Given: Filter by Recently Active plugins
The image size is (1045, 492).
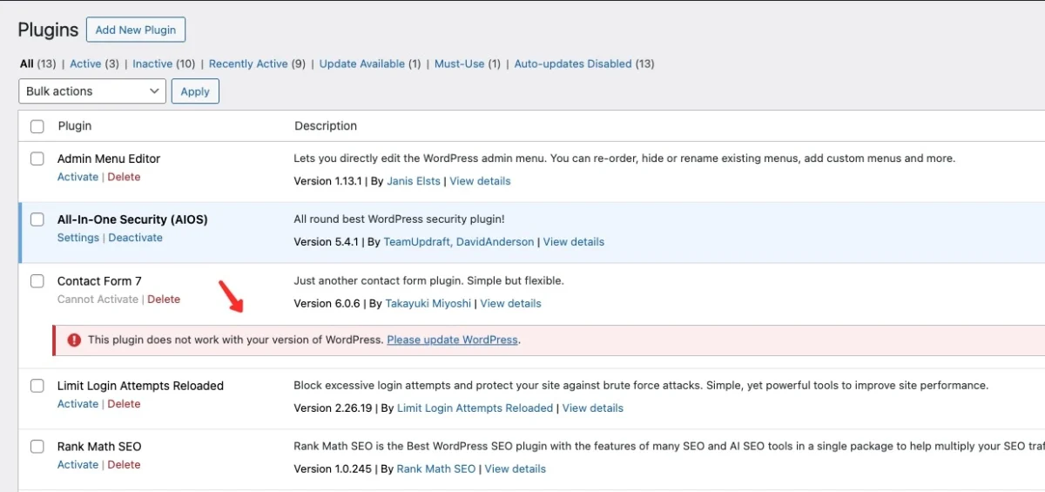Looking at the screenshot, I should [x=248, y=64].
